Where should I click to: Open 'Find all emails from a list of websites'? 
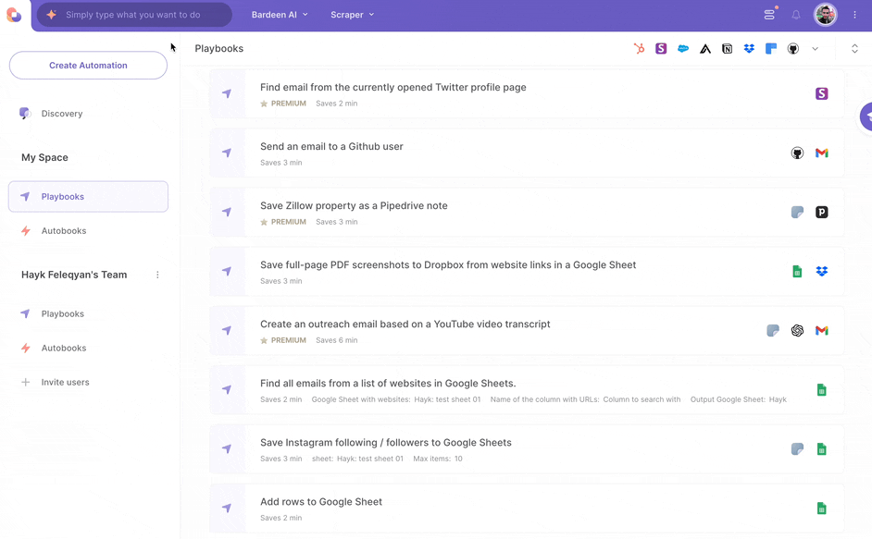point(388,384)
